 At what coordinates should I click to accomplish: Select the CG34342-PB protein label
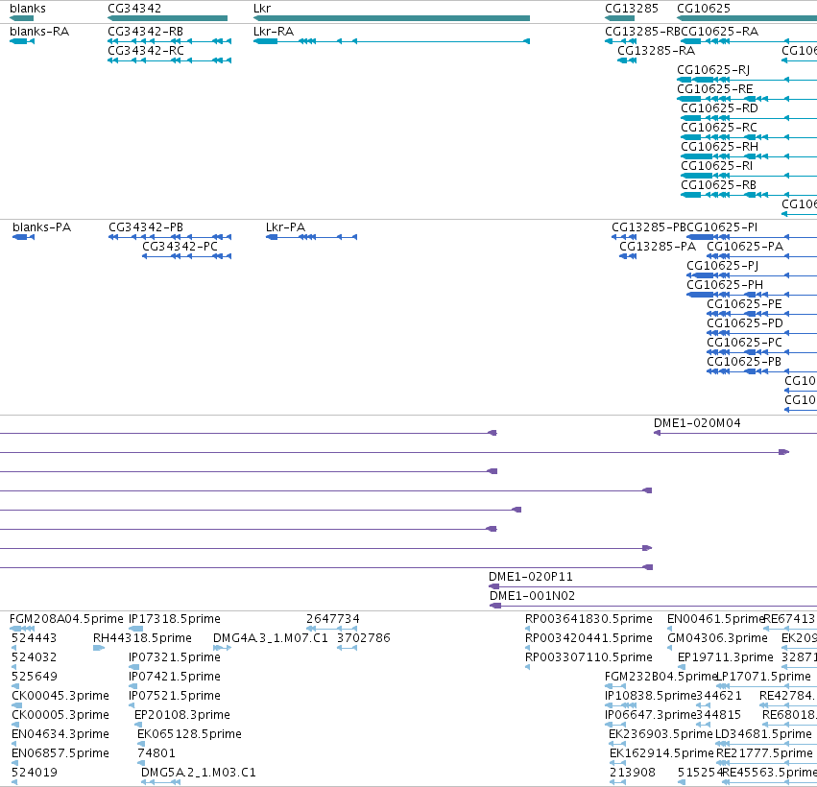pyautogui.click(x=146, y=227)
